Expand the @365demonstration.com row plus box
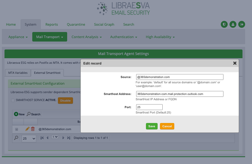252x164 pixels. click(x=17, y=129)
